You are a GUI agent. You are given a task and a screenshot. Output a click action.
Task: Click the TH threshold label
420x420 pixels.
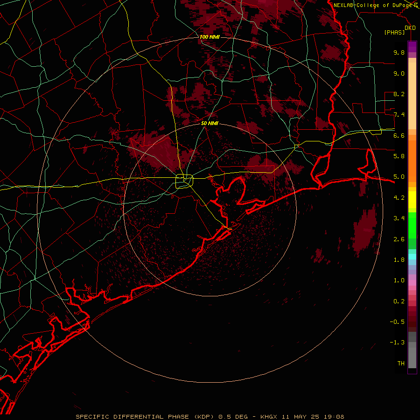click(x=401, y=364)
